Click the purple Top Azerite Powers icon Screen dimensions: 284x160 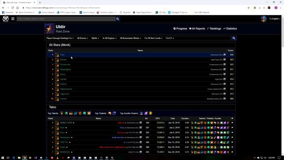146,113
